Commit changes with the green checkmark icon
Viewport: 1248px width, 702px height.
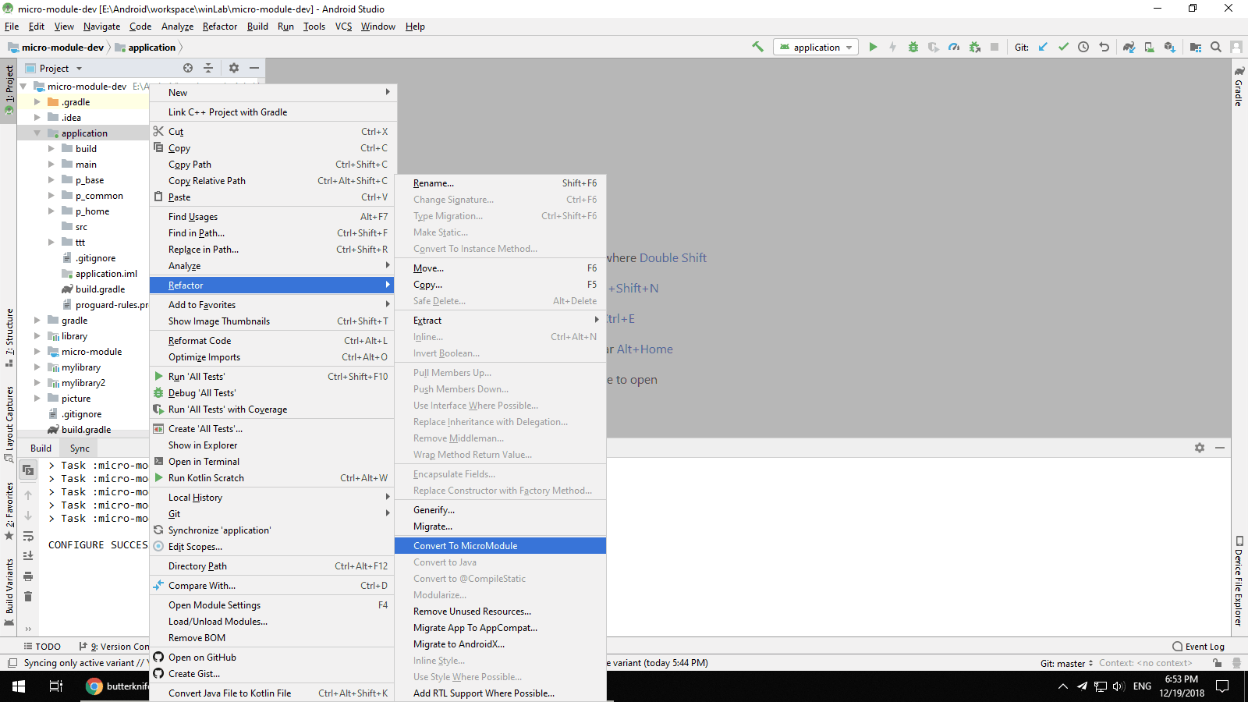(1063, 47)
